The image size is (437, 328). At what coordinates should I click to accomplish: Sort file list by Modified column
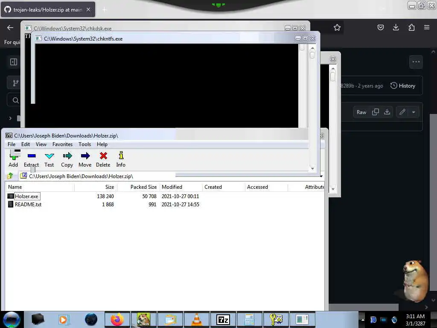point(181,187)
